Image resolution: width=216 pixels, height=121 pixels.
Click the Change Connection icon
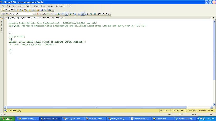[7, 14]
